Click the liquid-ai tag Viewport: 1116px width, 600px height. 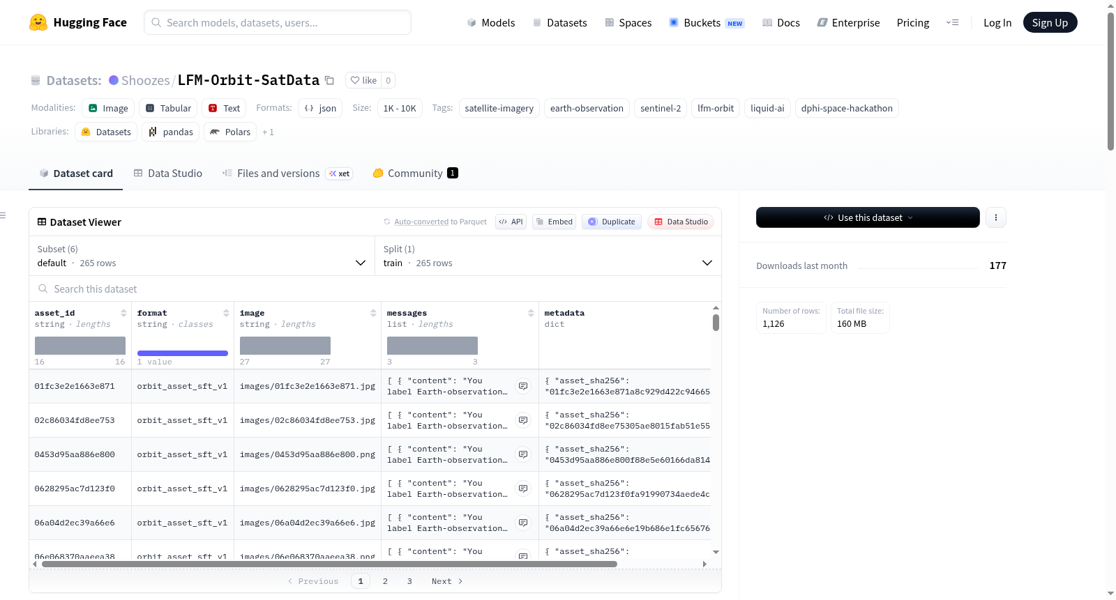767,108
